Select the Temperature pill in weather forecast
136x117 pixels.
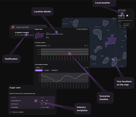39,70
